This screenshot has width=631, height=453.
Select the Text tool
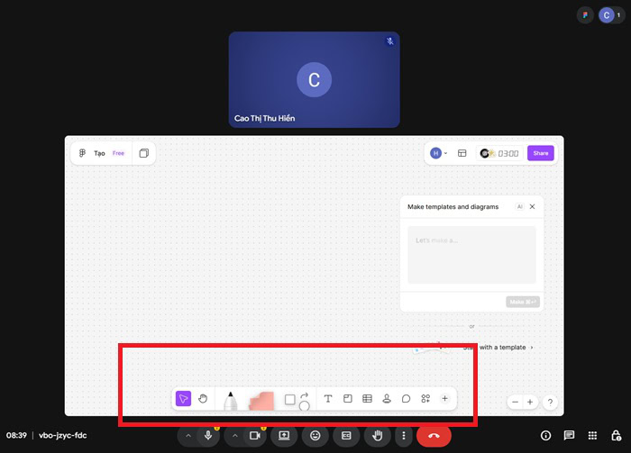[327, 399]
